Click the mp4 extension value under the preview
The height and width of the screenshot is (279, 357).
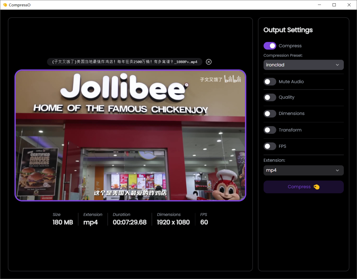pos(90,222)
